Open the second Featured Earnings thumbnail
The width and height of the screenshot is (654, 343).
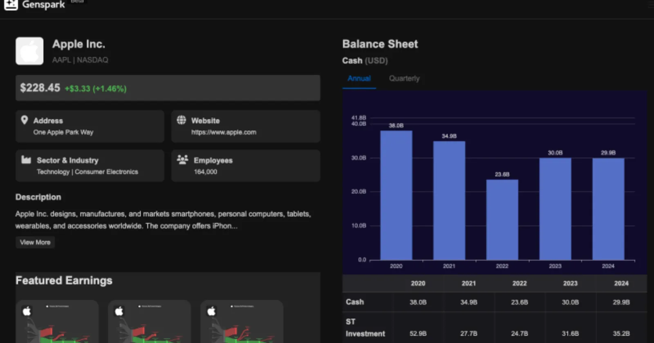click(x=150, y=322)
